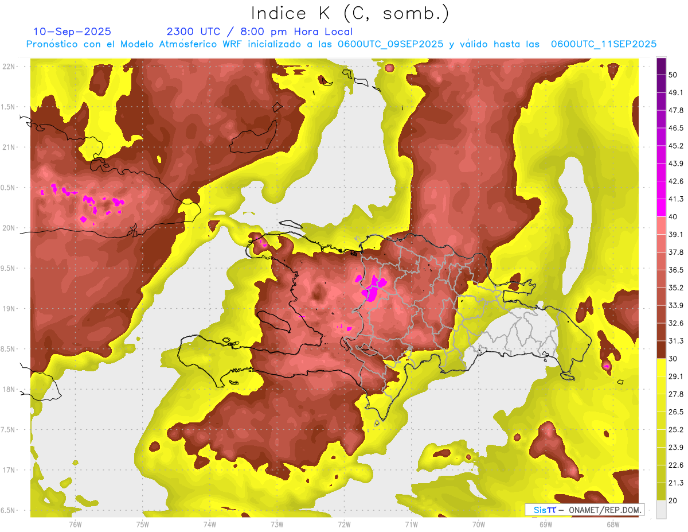Click the "45.2" colorbar label

pos(676,146)
